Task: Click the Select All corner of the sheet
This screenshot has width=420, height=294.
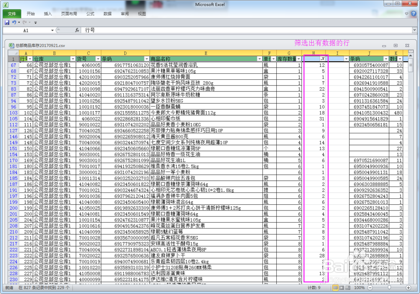Action: (13, 53)
